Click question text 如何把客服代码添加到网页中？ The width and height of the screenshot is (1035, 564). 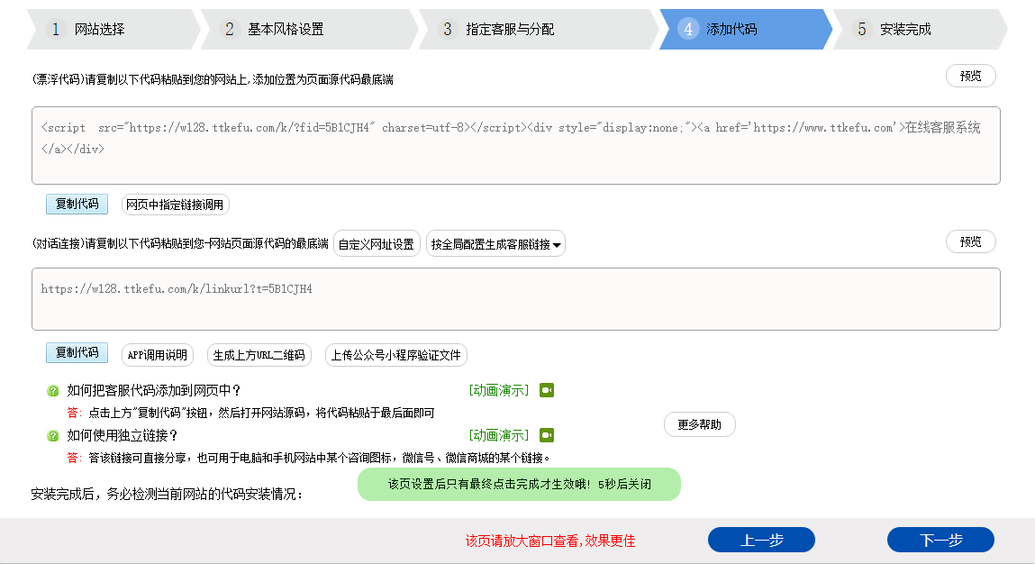pyautogui.click(x=154, y=390)
